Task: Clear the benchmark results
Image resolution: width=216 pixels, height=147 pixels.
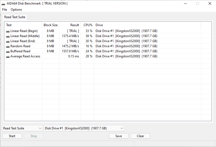Action: [140, 136]
